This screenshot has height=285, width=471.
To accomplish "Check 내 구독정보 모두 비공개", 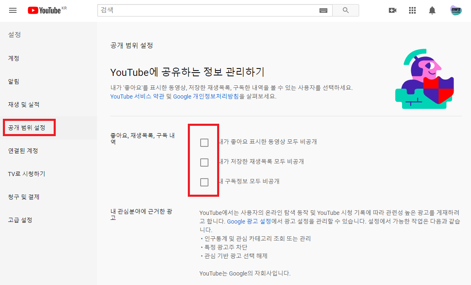I will coord(204,182).
